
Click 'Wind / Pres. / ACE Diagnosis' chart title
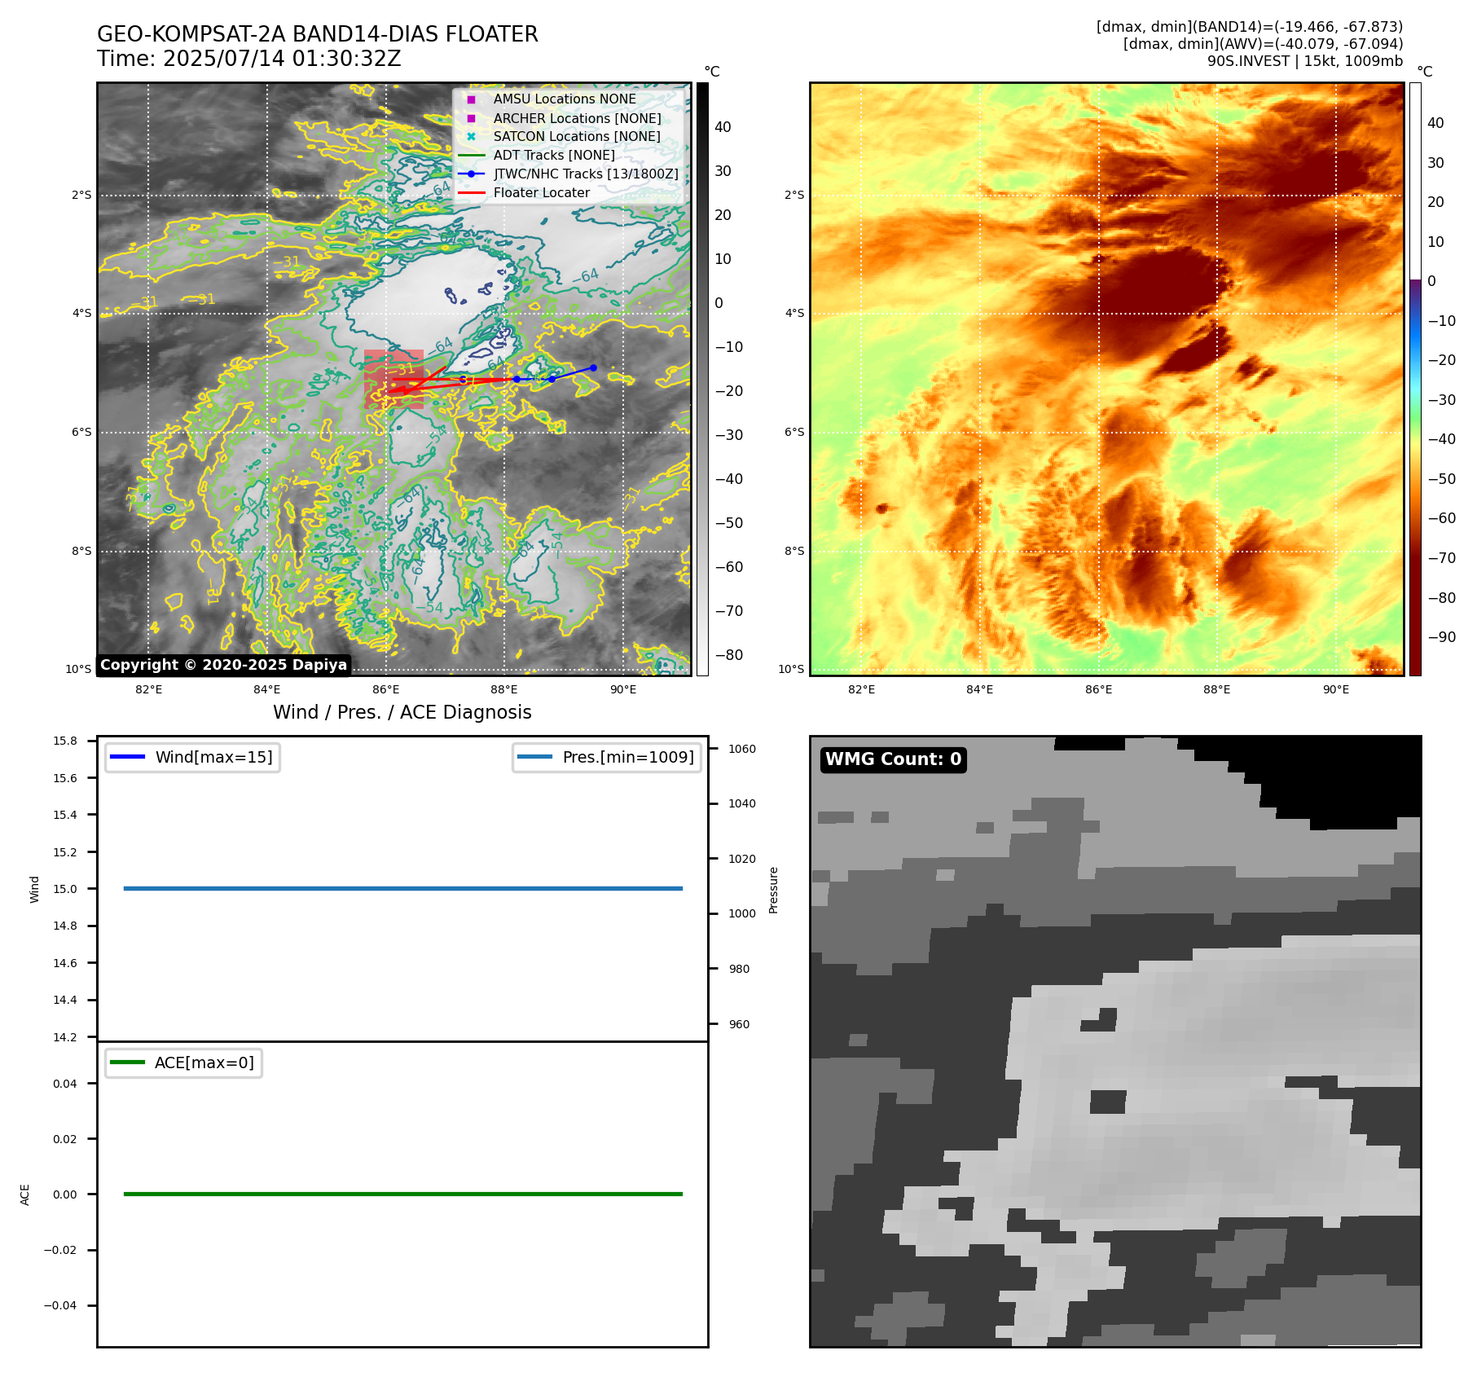(x=402, y=712)
